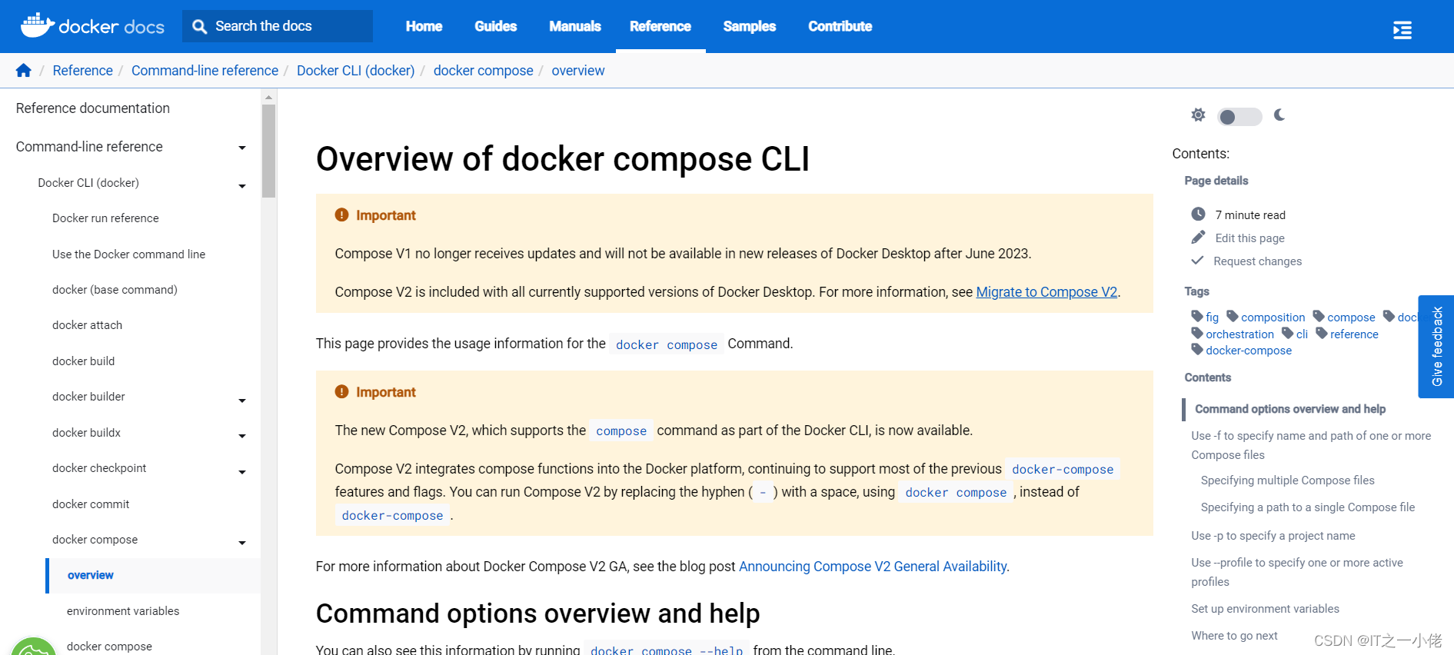The width and height of the screenshot is (1454, 655).
Task: Click the tag icon next to compose tag
Action: 1319,316
